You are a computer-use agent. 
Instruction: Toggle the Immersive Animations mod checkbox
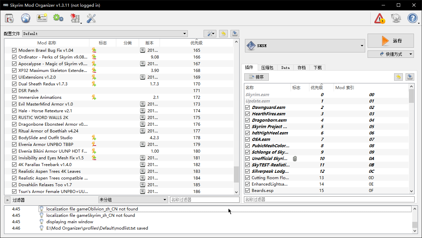tap(14, 97)
